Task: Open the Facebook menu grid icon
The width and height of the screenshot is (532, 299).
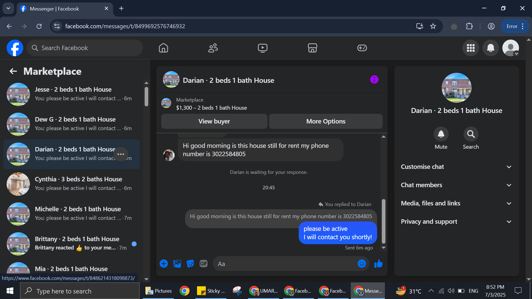Action: point(470,48)
